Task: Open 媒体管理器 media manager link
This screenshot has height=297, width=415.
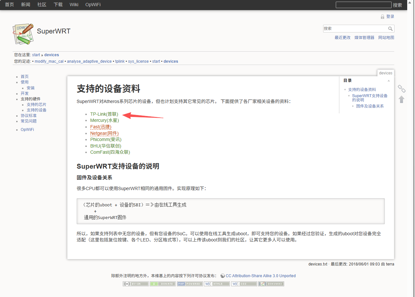Action: point(364,38)
